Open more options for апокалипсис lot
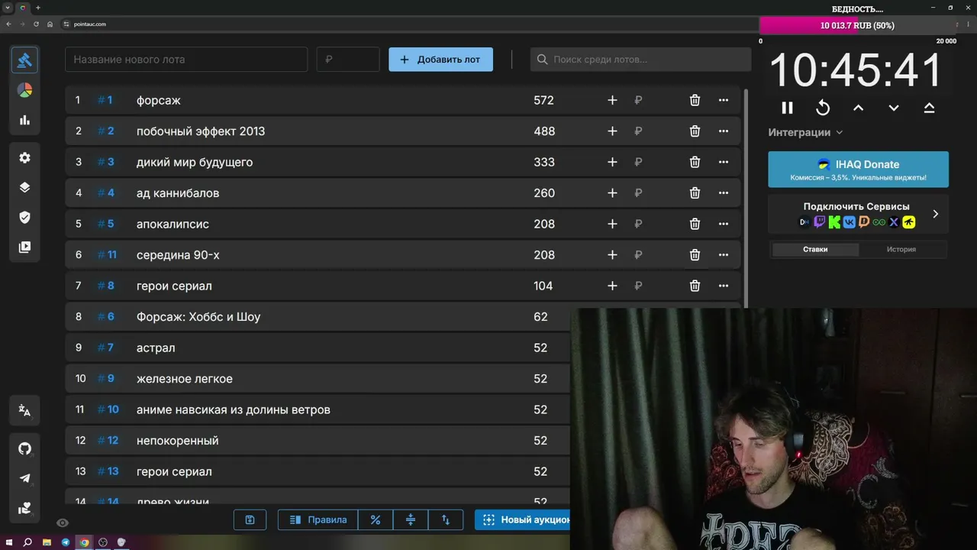977x550 pixels. click(724, 224)
